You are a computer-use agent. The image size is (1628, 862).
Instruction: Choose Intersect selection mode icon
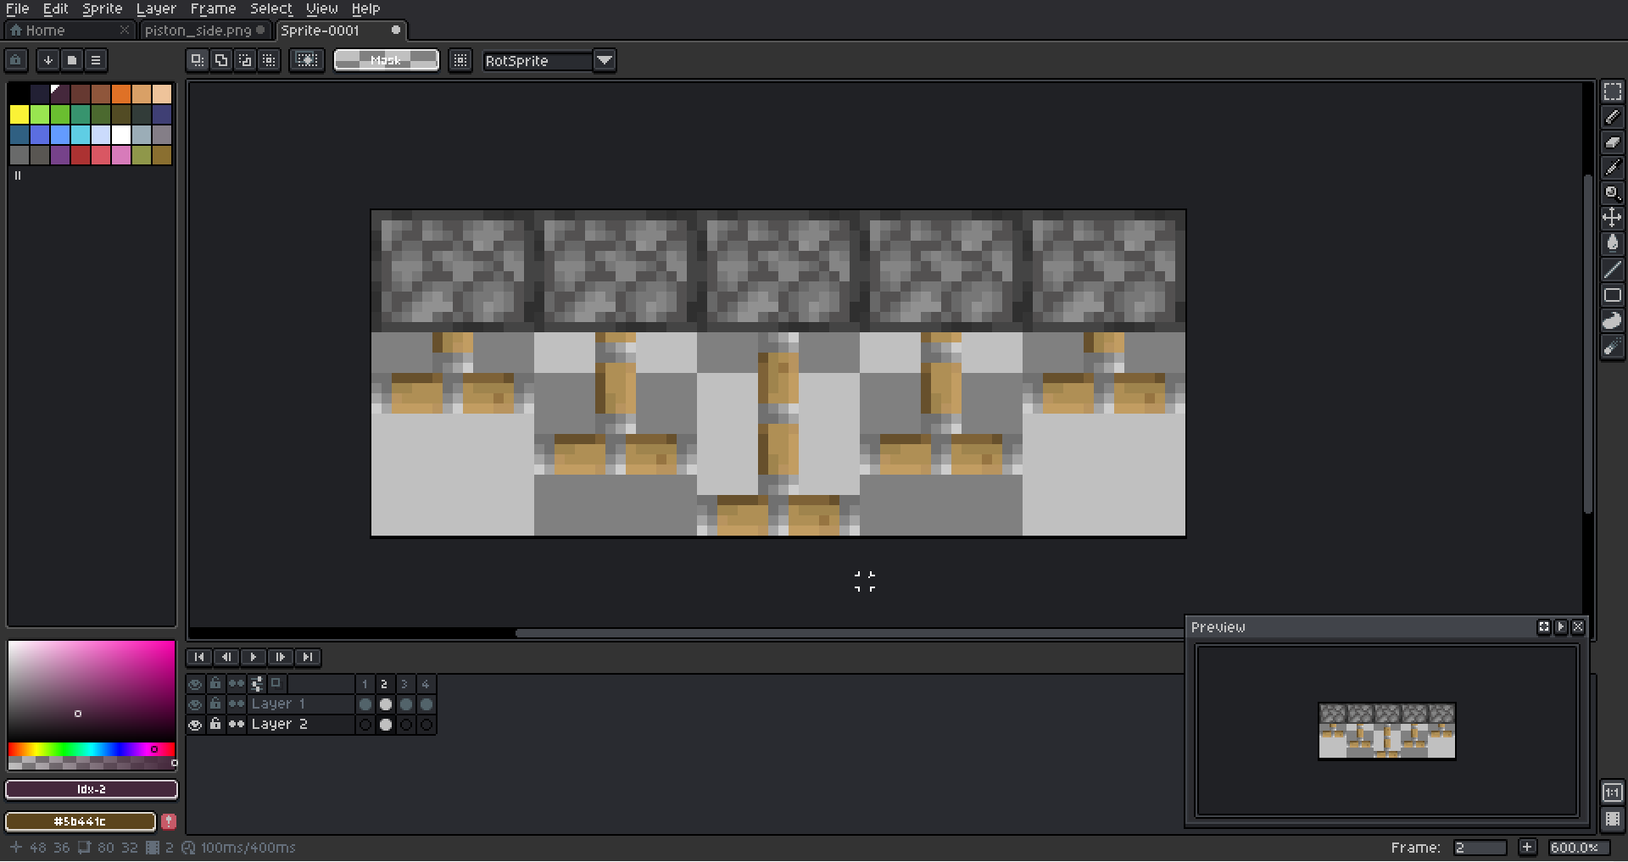(268, 60)
